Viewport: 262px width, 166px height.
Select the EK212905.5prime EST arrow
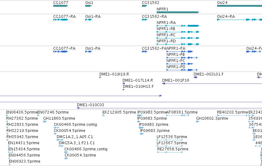(x=103, y=115)
